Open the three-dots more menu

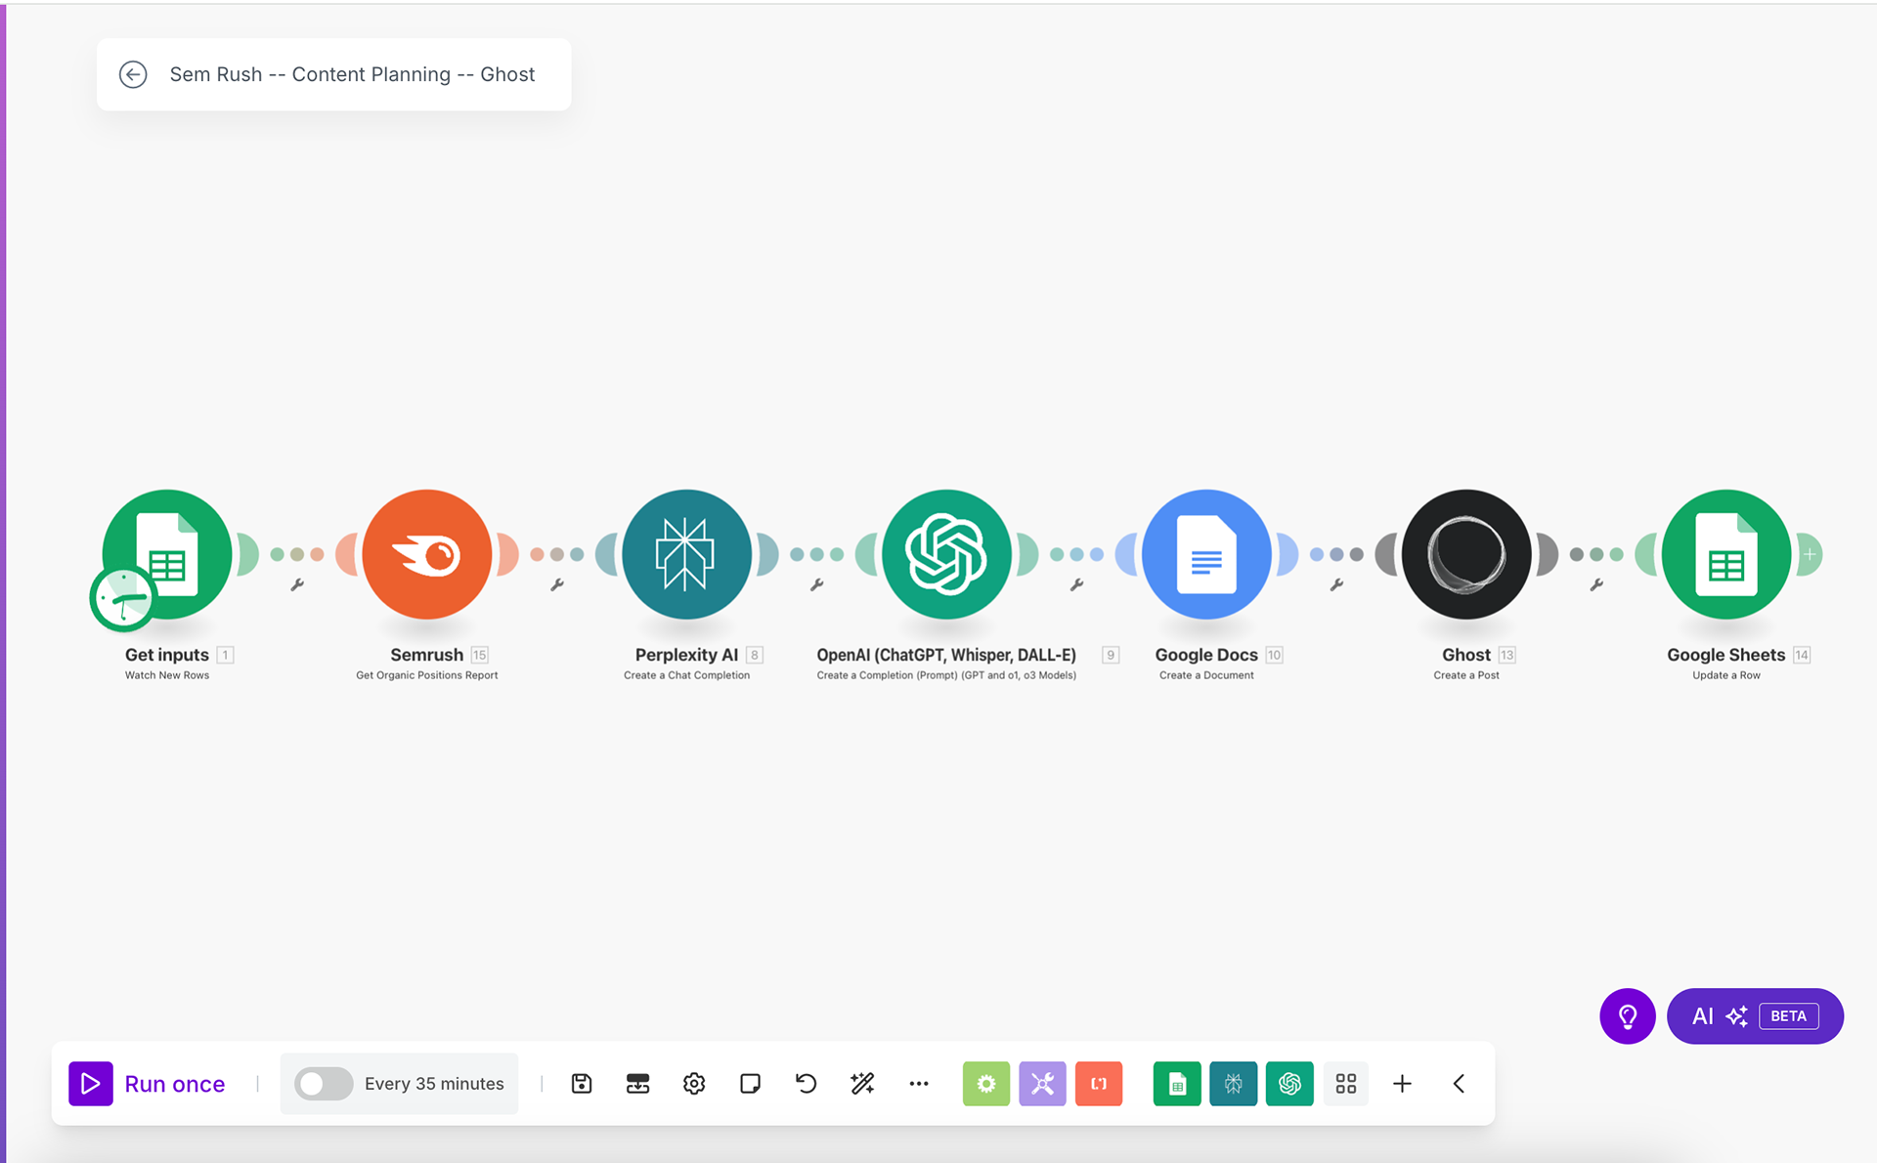click(919, 1083)
